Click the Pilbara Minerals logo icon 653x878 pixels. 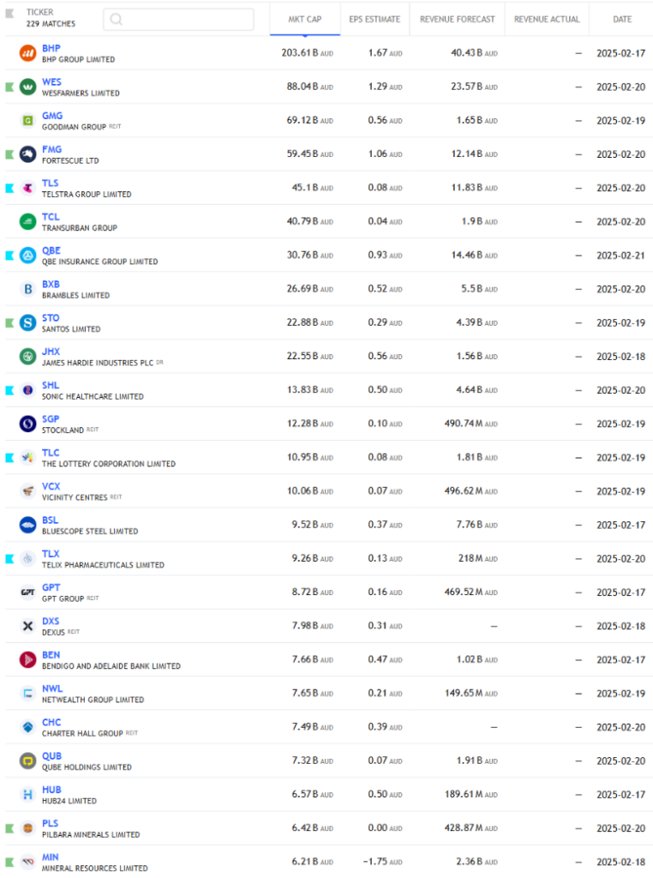[x=27, y=828]
